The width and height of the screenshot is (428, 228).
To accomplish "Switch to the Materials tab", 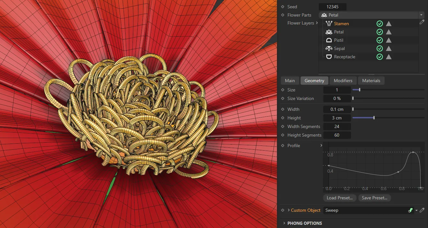I will [x=371, y=81].
